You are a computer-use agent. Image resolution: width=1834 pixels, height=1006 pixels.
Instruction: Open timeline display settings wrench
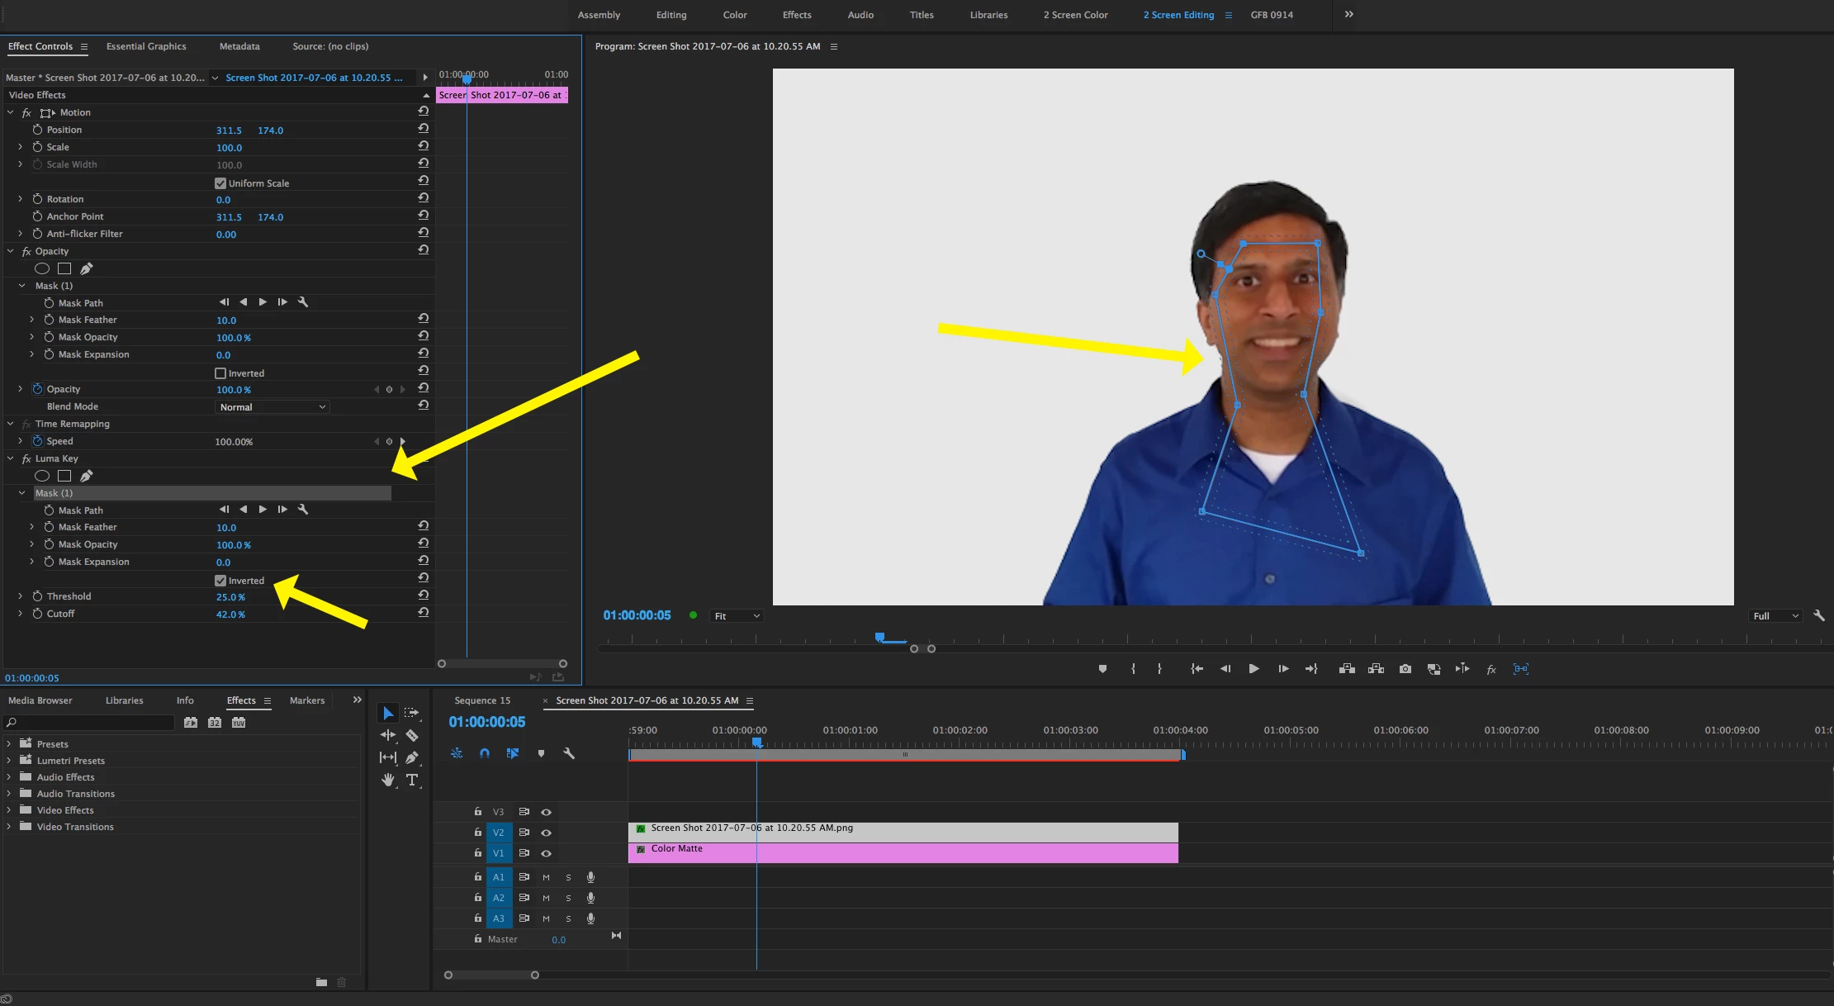tap(569, 753)
